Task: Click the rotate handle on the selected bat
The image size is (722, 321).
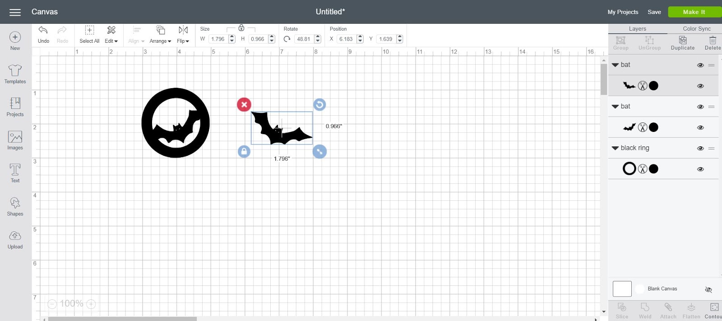Action: click(319, 104)
